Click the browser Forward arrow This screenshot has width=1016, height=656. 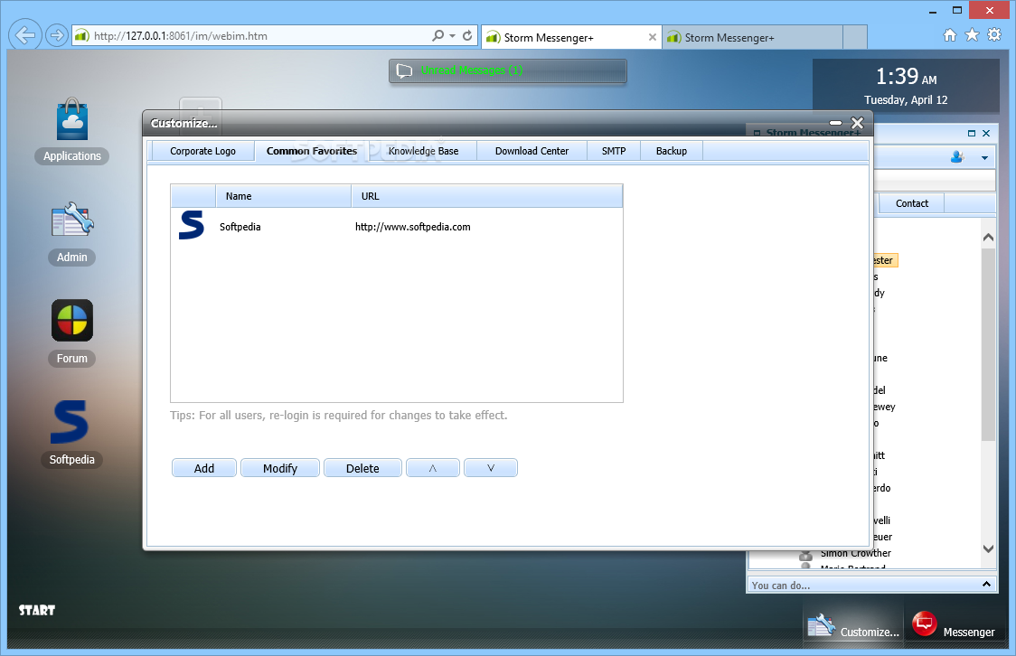(57, 35)
